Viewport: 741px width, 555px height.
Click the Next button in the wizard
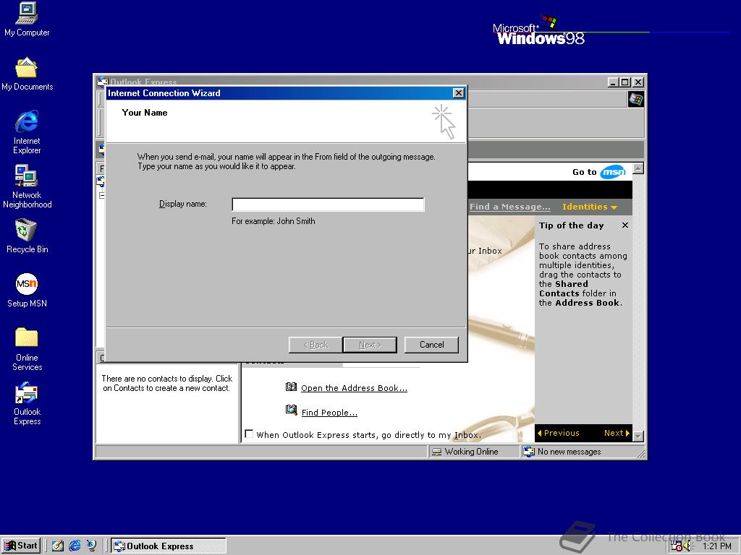click(370, 345)
